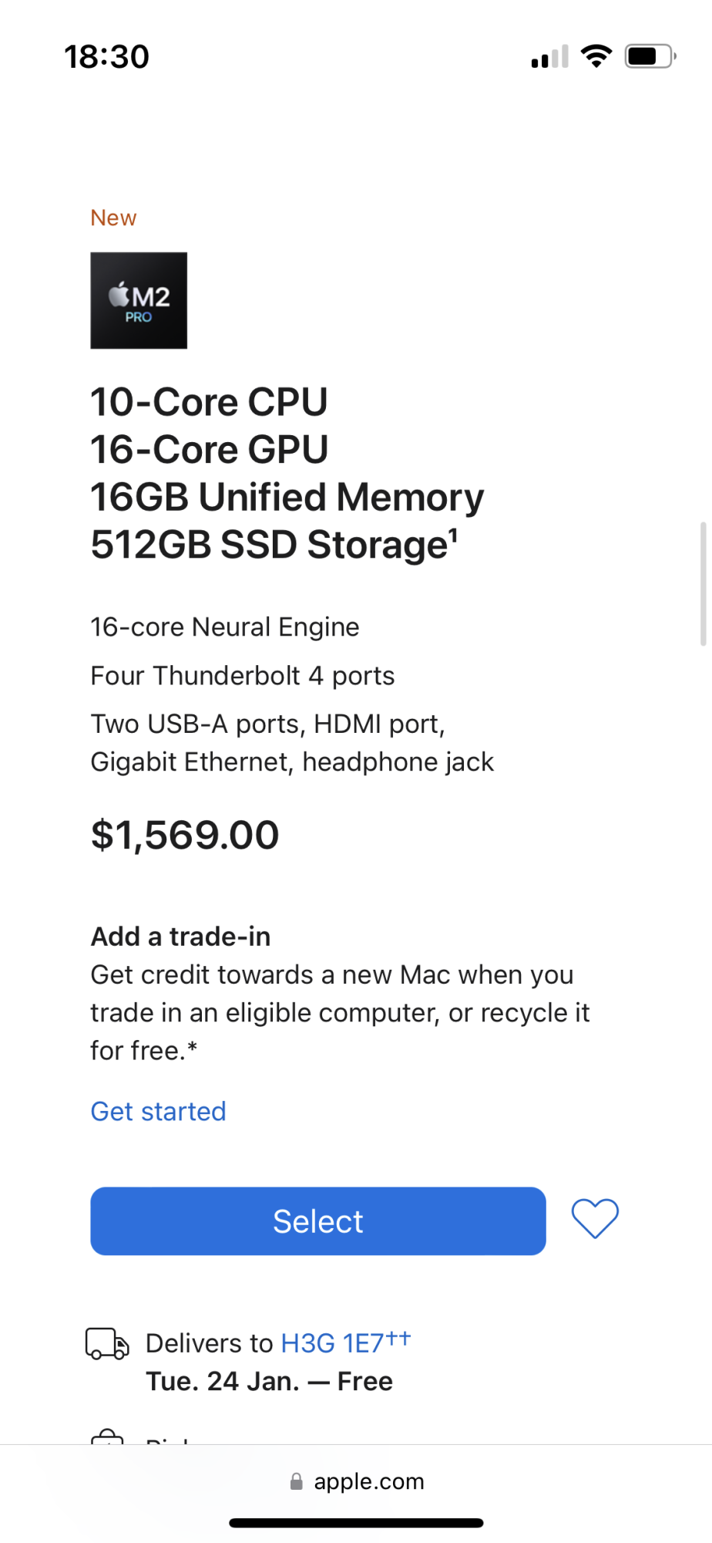The height and width of the screenshot is (1543, 712).
Task: Save this Mac with the heart icon
Action: 595,1219
